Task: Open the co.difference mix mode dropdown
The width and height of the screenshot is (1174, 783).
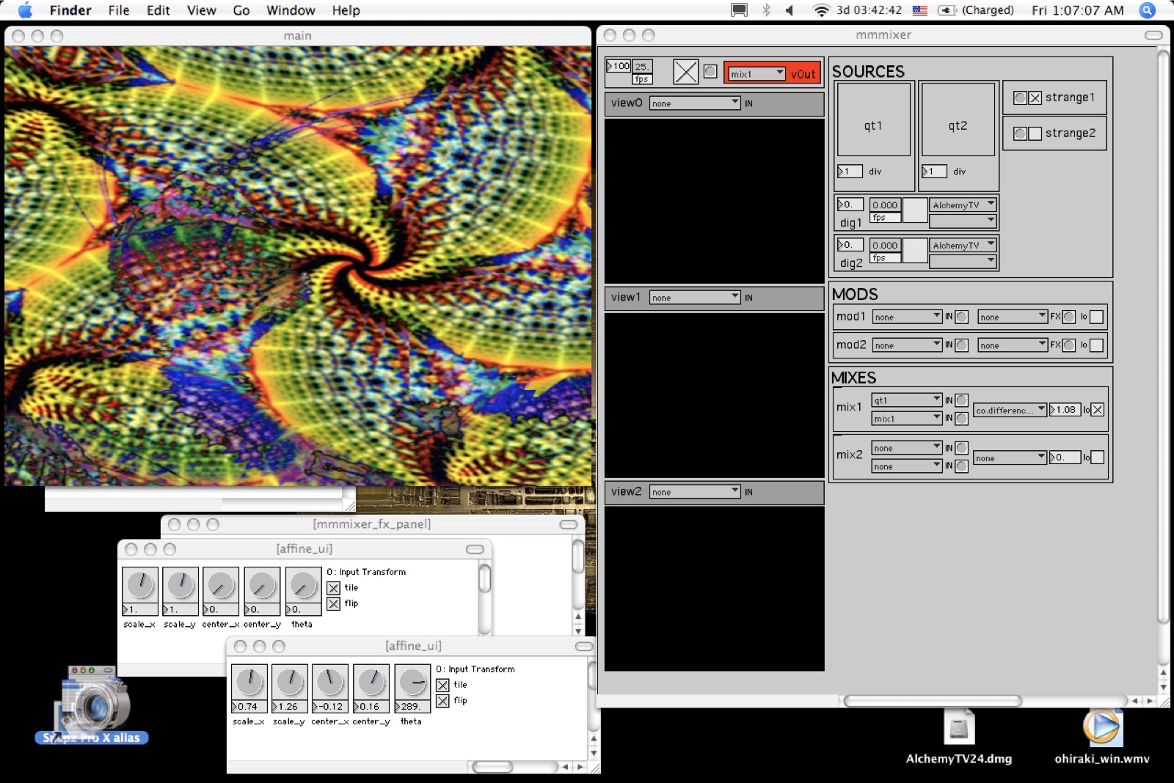Action: point(1010,410)
